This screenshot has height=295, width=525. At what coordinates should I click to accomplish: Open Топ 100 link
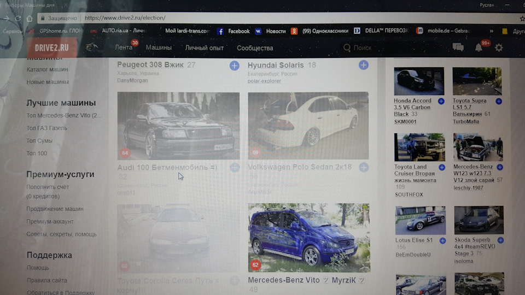37,154
